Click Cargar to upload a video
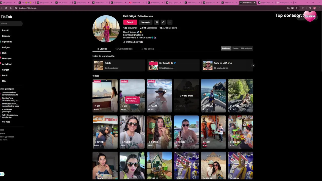This screenshot has width=322, height=181. [5, 70]
